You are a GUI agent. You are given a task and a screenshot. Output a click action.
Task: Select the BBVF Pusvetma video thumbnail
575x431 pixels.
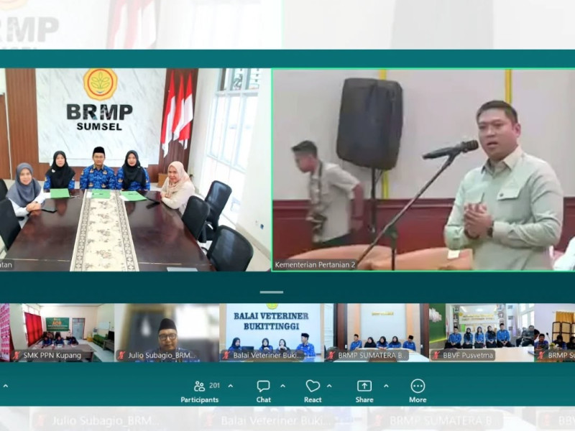pos(482,333)
